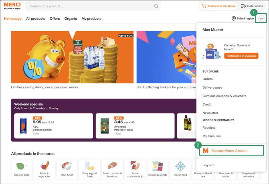
Task: Open the MM profile avatar
Action: [261, 19]
